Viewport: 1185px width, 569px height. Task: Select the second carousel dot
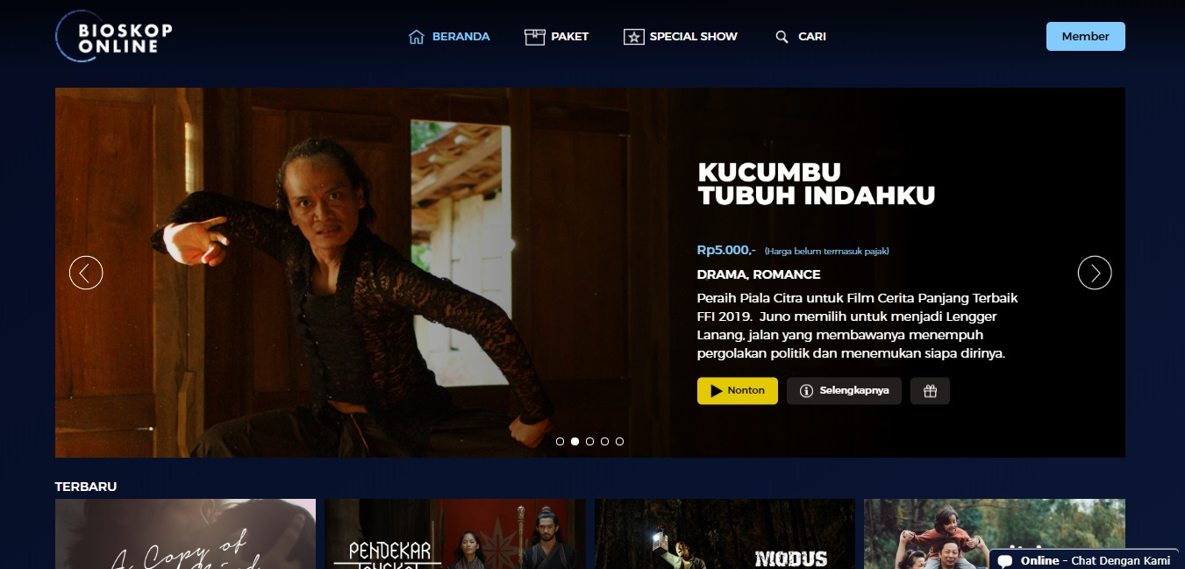pos(575,441)
